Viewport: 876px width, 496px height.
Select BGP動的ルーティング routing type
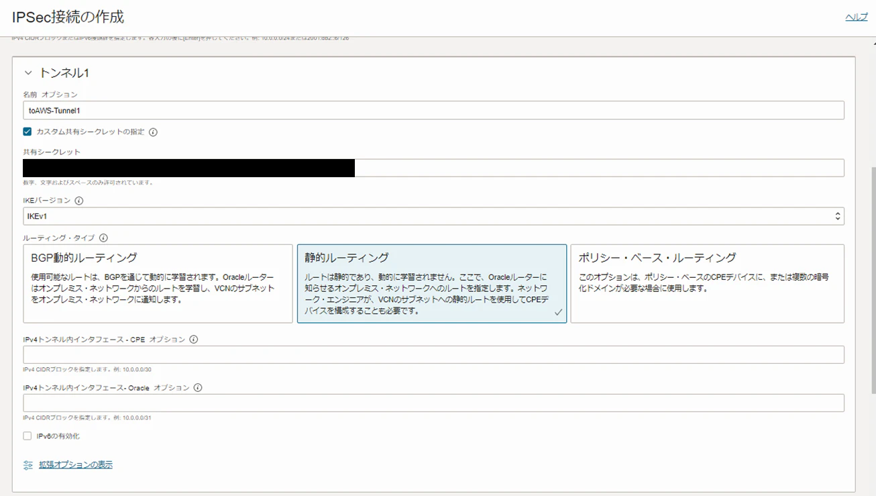pyautogui.click(x=158, y=283)
